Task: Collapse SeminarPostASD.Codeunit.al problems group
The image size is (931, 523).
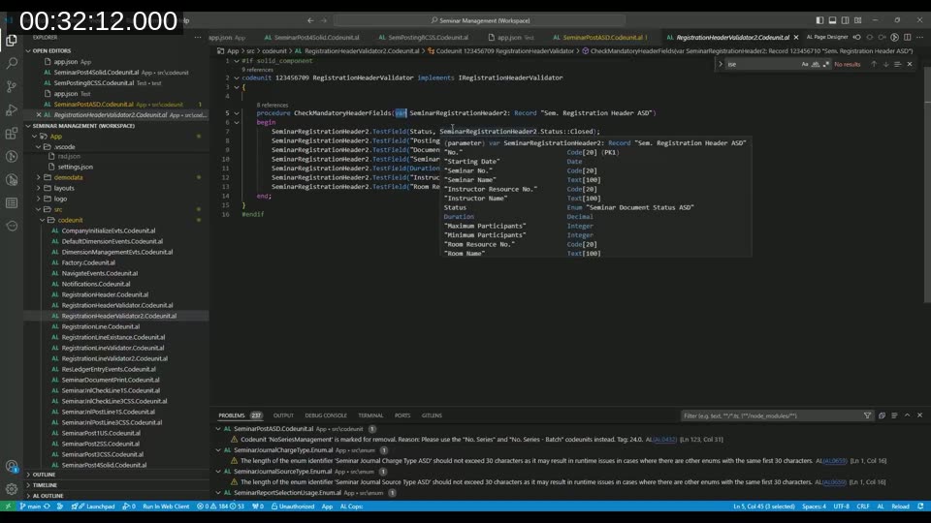Action: [x=218, y=429]
